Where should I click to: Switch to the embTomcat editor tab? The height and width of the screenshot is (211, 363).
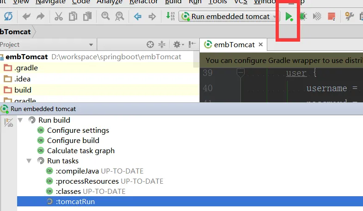(234, 45)
